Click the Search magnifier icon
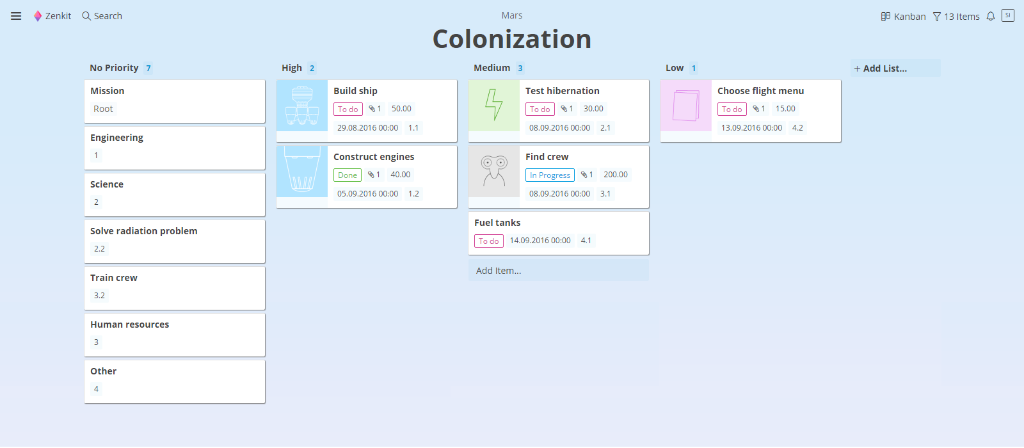The width and height of the screenshot is (1024, 448). (86, 16)
